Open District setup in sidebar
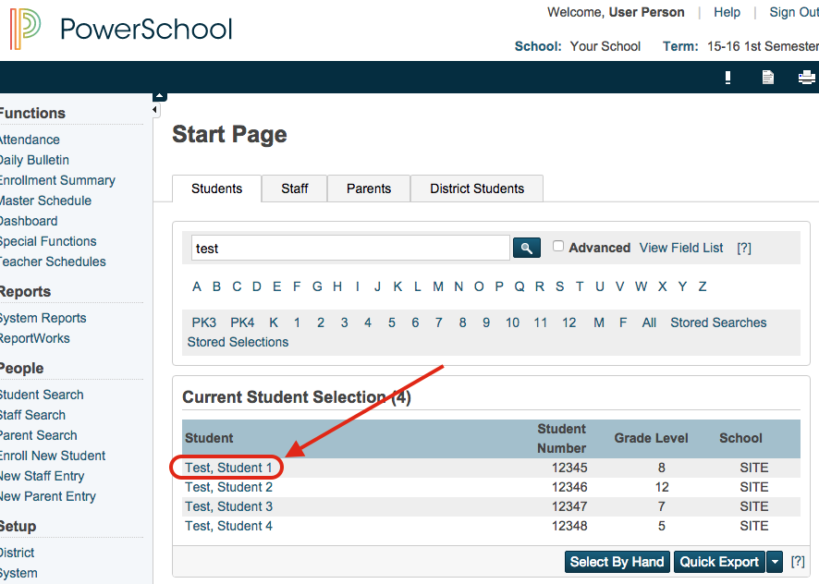This screenshot has height=584, width=819. click(18, 553)
